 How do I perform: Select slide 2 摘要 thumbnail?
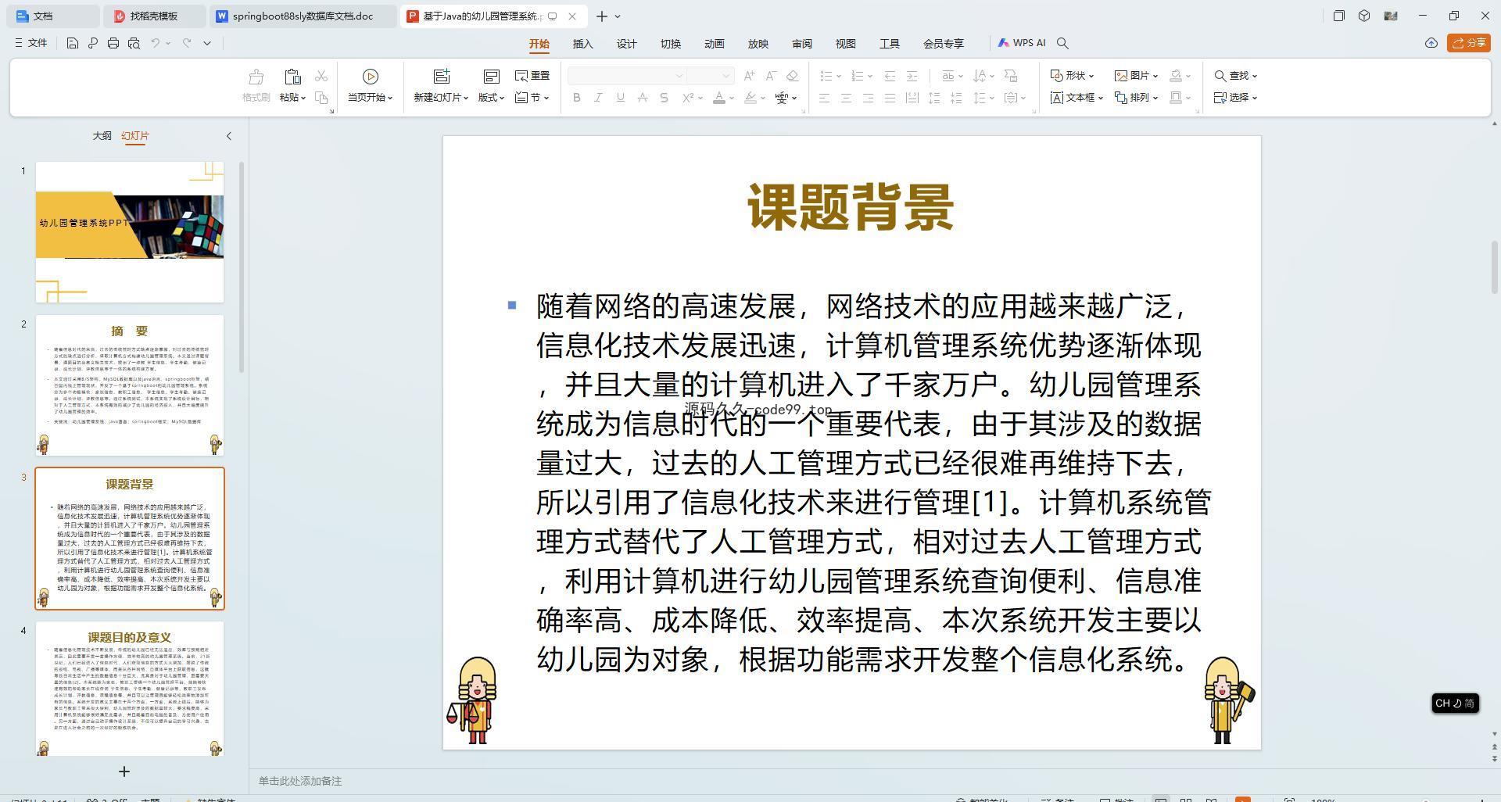pyautogui.click(x=130, y=385)
